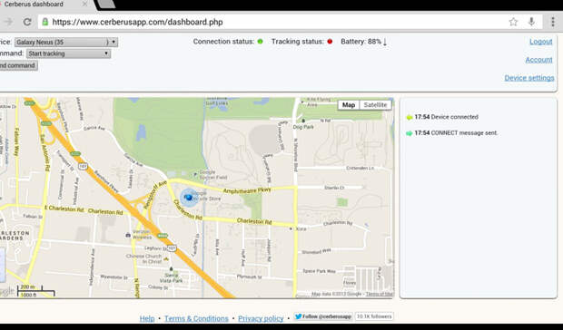
Task: Reload the page with the refresh icon
Action: point(27,22)
